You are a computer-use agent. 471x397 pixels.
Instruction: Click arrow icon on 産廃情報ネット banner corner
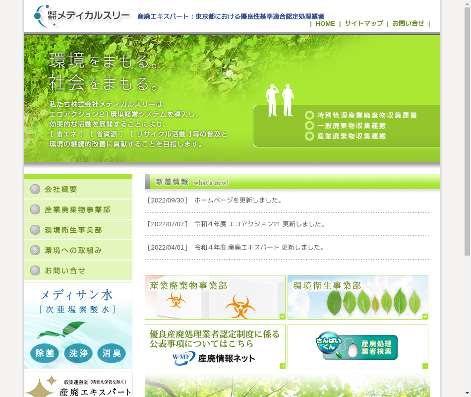pyautogui.click(x=283, y=366)
